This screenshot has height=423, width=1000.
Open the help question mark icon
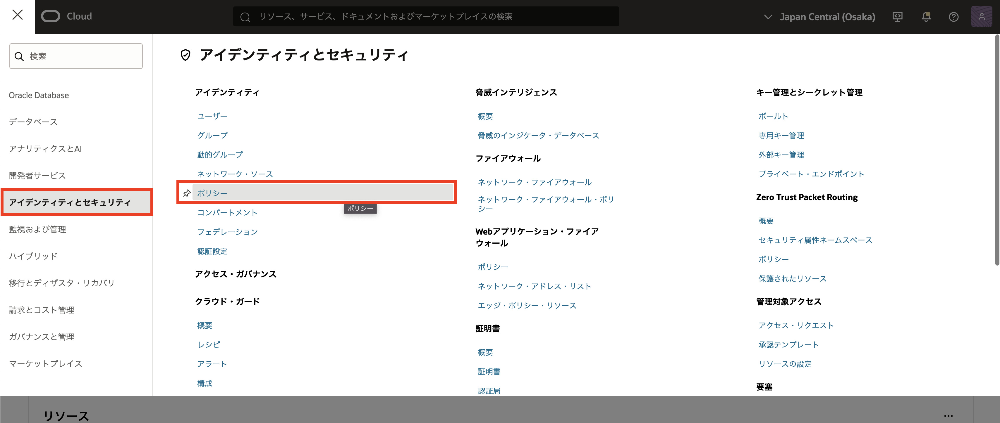[x=953, y=17]
